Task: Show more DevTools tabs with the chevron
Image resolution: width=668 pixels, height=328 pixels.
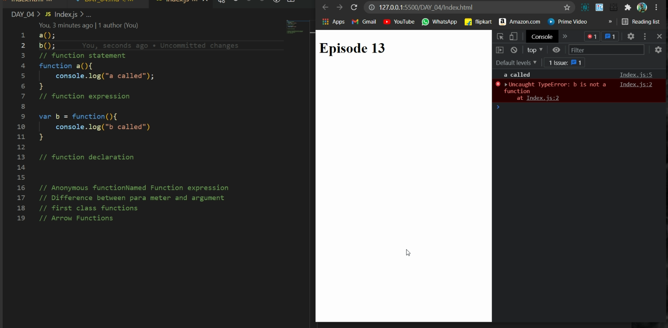Action: click(x=565, y=37)
